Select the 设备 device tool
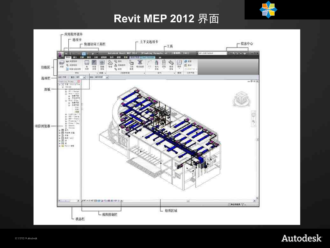The image size is (330, 248). 164,64
